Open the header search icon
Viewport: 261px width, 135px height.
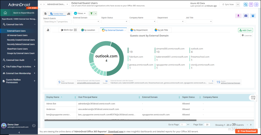(245, 5)
